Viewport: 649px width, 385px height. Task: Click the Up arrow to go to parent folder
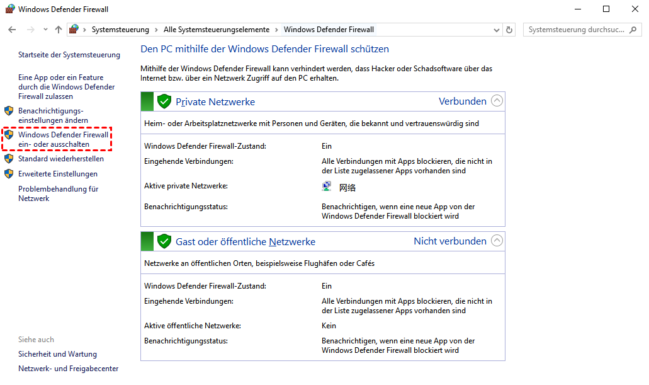59,30
